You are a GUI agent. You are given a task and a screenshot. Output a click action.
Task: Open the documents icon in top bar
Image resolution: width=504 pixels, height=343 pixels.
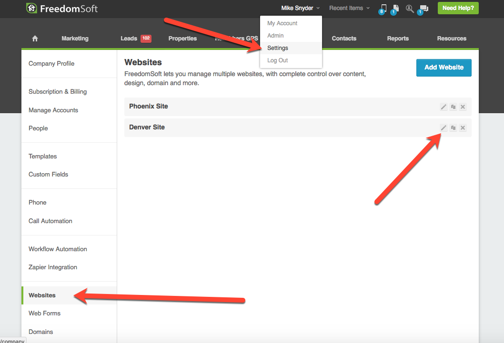(x=395, y=8)
